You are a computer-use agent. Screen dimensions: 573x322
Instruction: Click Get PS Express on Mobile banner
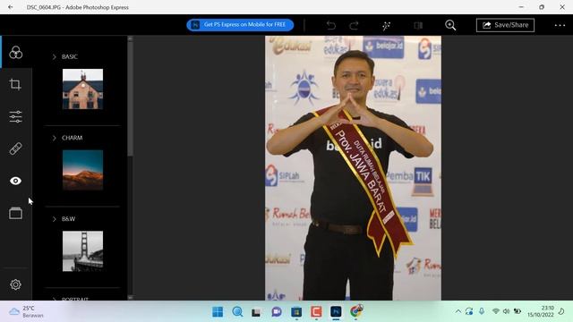(x=240, y=25)
